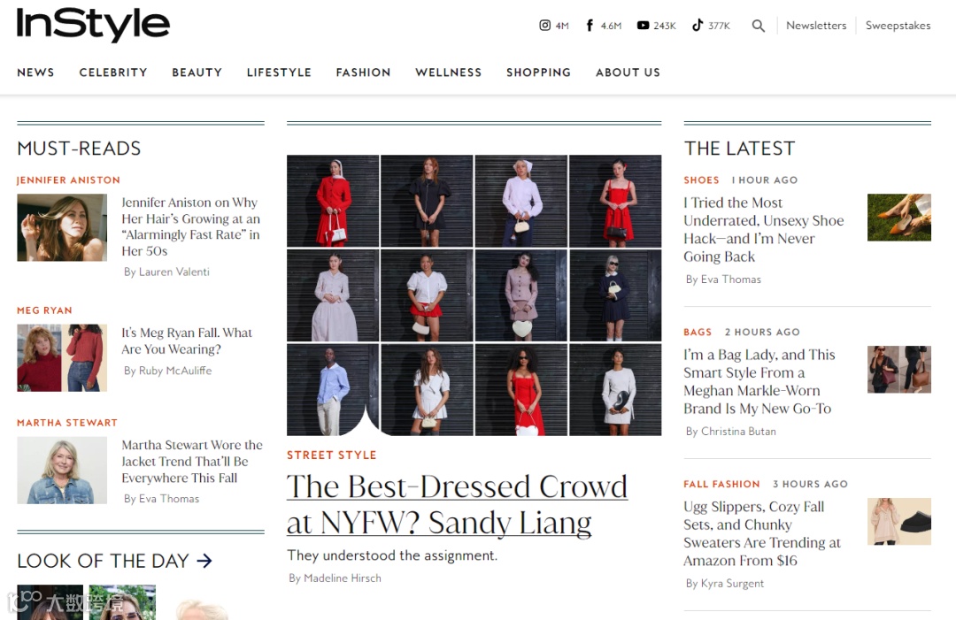Click 'They understood the assignment.' subtitle
956x620 pixels.
393,555
